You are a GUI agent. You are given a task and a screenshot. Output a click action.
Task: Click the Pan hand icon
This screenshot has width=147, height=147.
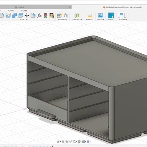(x=67, y=142)
